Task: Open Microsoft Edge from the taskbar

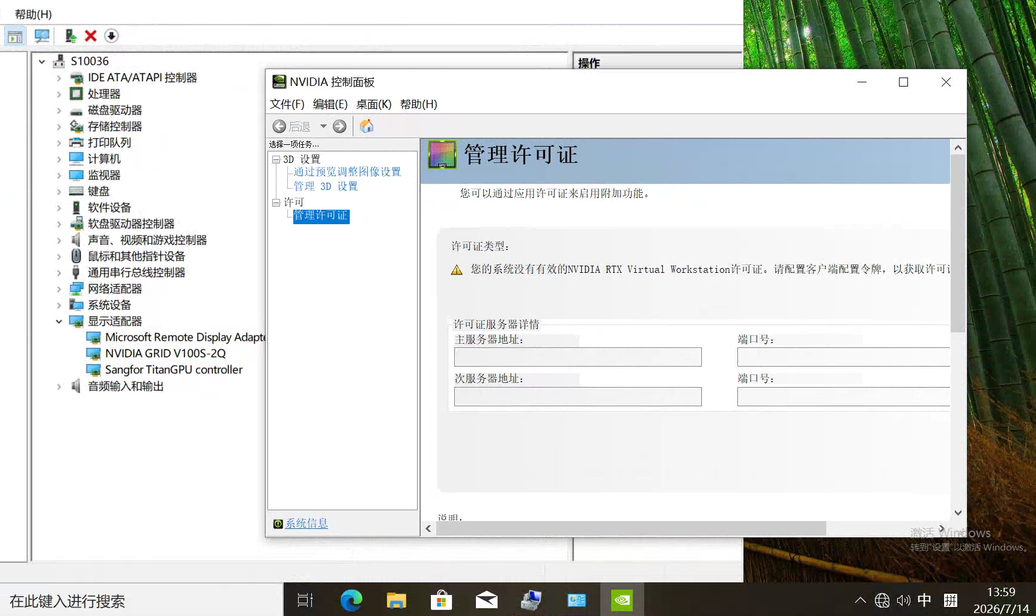Action: pos(352,600)
